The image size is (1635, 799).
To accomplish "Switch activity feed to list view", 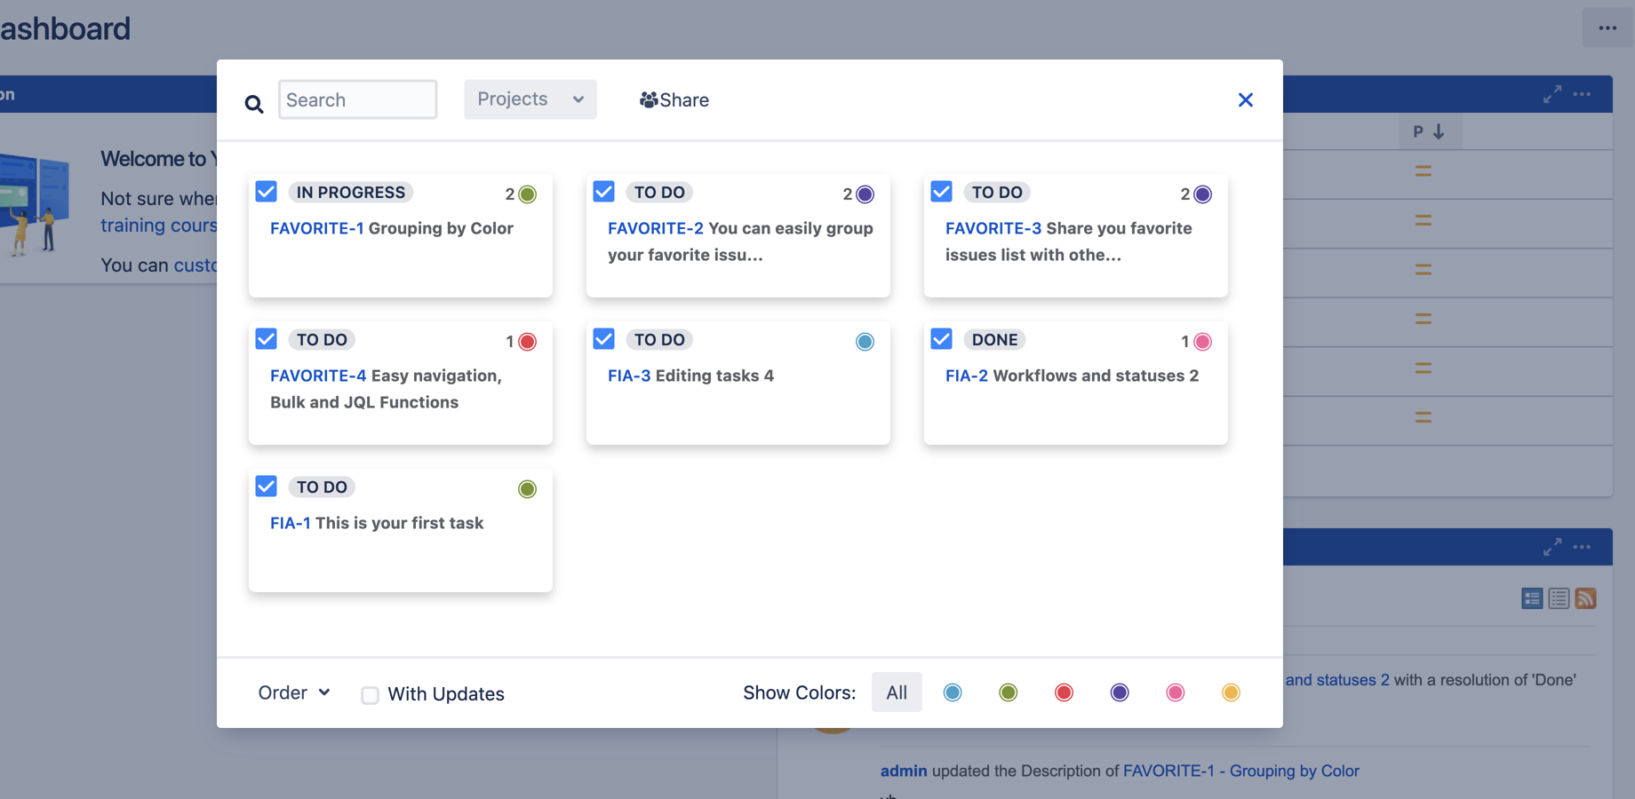I will [1558, 598].
